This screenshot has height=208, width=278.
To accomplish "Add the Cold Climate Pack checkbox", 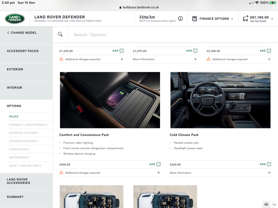I will (x=269, y=164).
